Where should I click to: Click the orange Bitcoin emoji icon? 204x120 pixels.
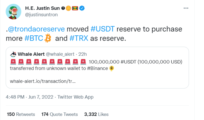coord(48,39)
